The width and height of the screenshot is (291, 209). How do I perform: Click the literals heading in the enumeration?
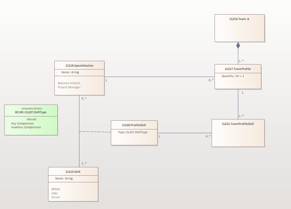click(x=31, y=119)
